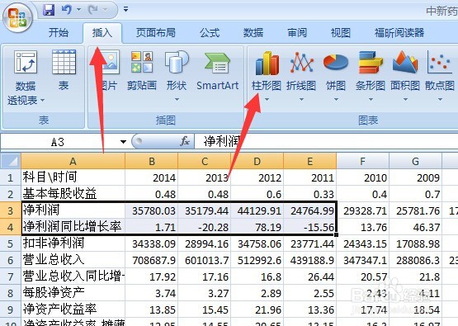Image resolution: width=458 pixels, height=326 pixels.
Task: Click cell value 708687.9
Action: [152, 260]
